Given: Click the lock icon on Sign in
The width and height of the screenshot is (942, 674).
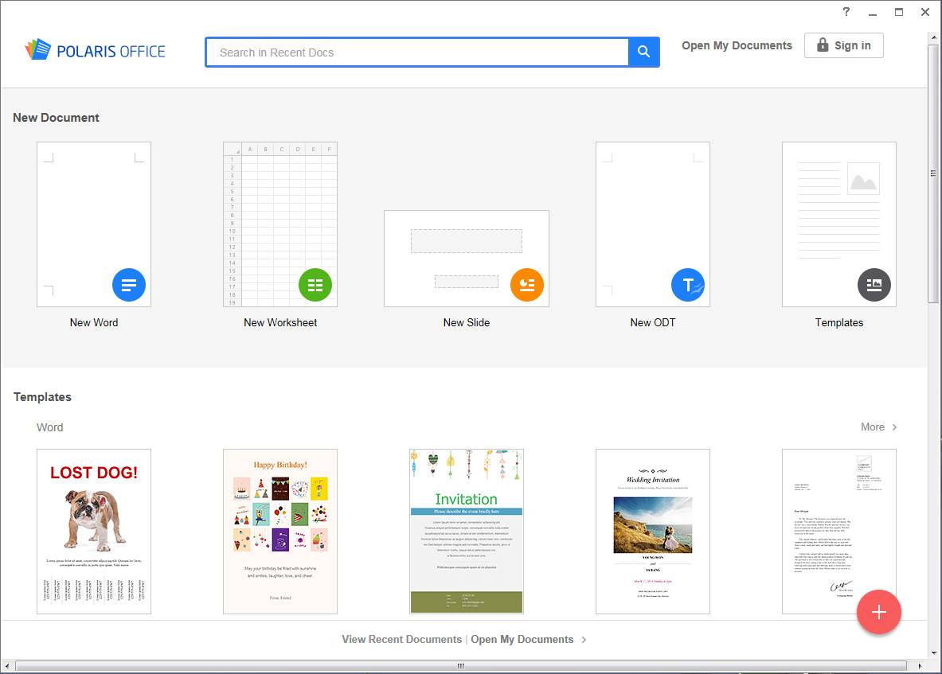Looking at the screenshot, I should (x=823, y=45).
